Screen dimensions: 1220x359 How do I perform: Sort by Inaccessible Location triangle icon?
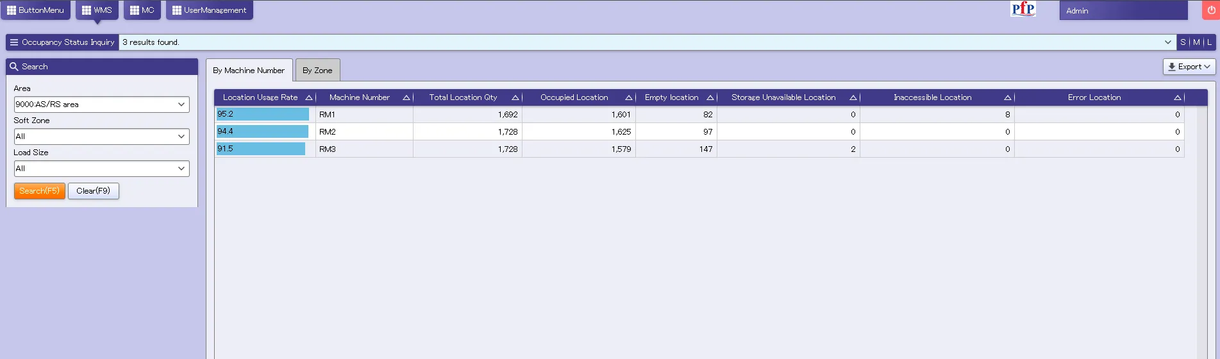point(1008,98)
